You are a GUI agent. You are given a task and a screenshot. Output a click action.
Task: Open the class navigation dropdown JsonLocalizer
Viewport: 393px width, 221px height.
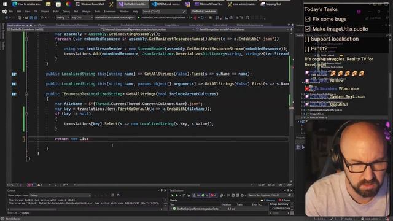[147, 29]
